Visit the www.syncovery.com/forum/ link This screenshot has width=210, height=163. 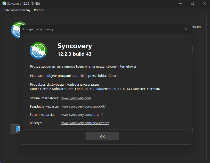click(82, 115)
